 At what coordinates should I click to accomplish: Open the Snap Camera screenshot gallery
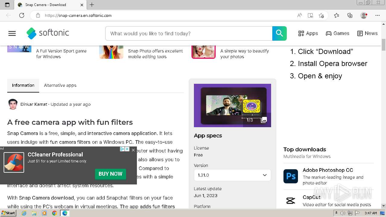pos(233,105)
